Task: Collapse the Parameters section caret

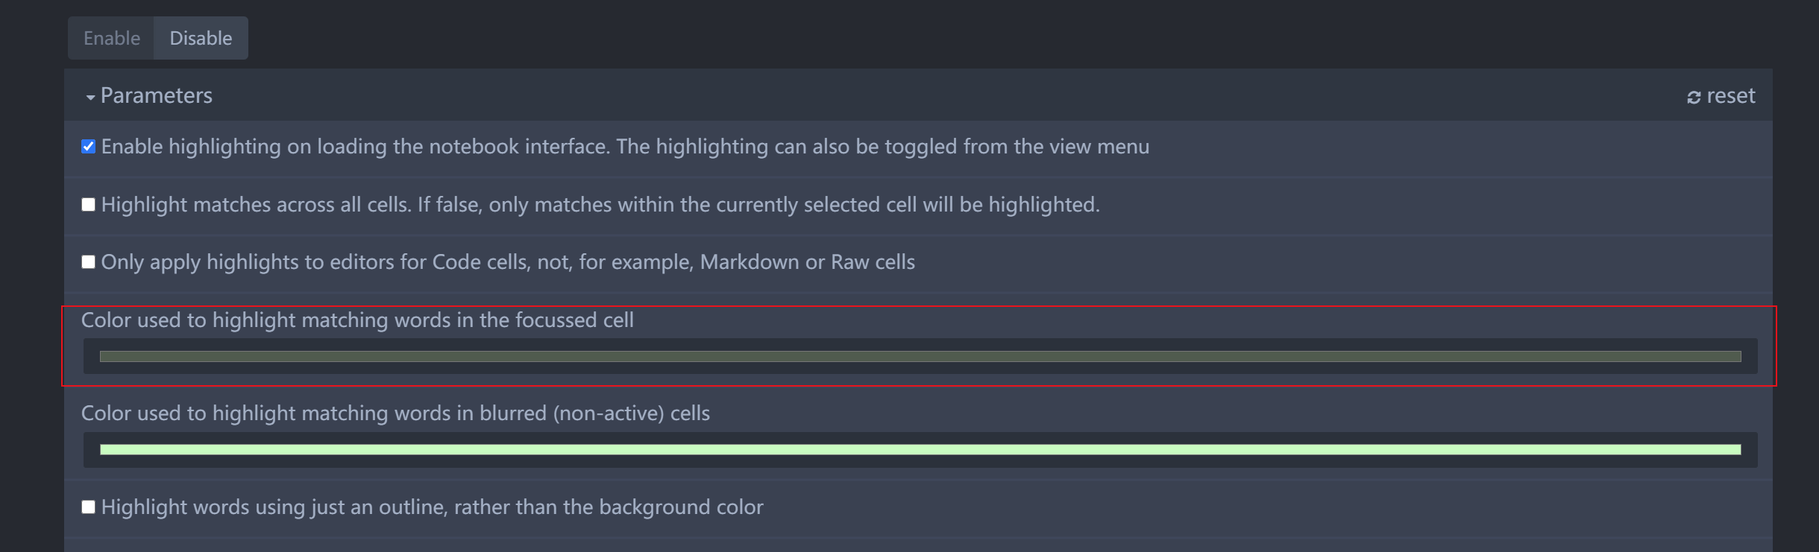Action: tap(90, 98)
